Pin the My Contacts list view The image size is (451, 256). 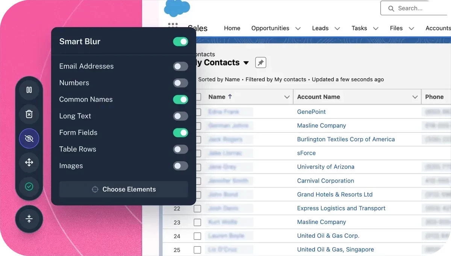click(x=260, y=62)
